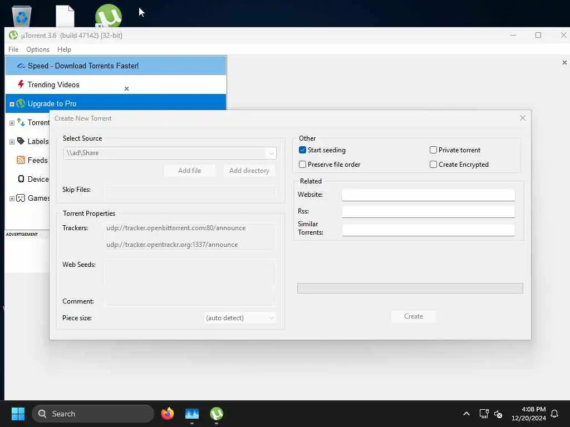Open the Select Source path dropdown
Screen dimensions: 570x427
pos(271,153)
